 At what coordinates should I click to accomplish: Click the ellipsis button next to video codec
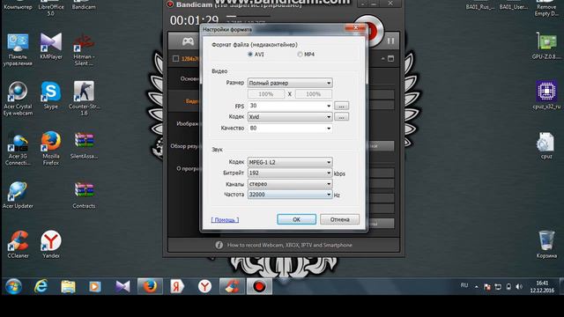pyautogui.click(x=341, y=117)
